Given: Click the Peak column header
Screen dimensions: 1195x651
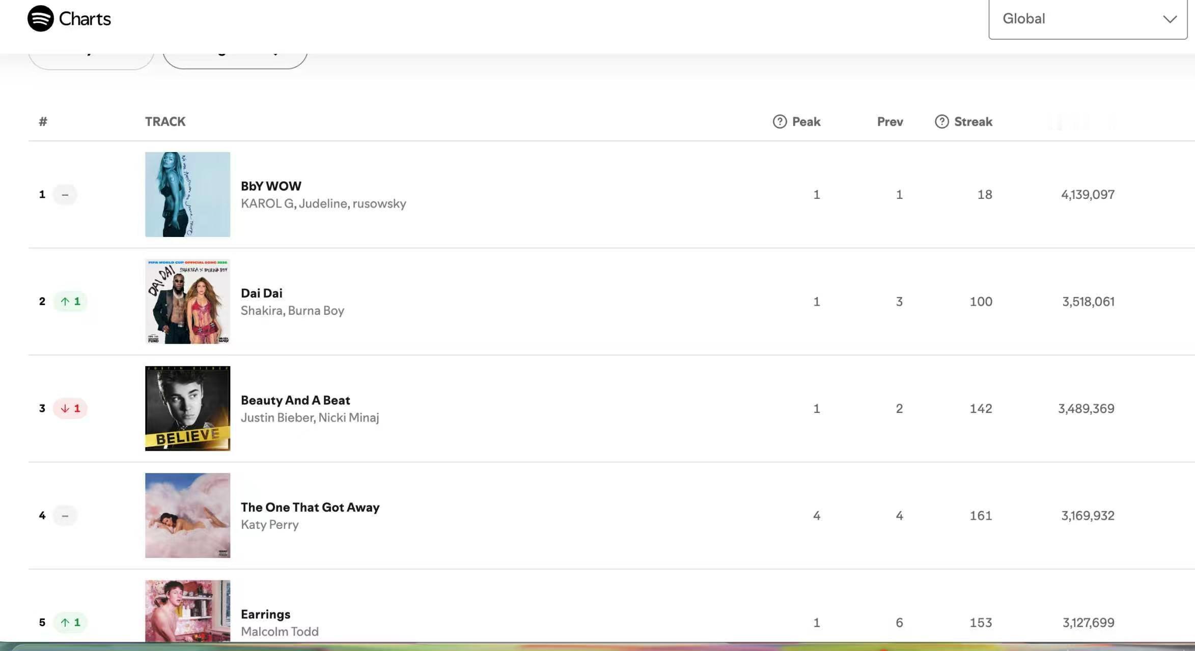Looking at the screenshot, I should pos(806,122).
